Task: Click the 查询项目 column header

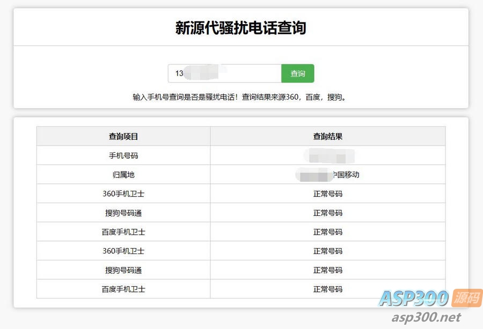Action: [123, 136]
